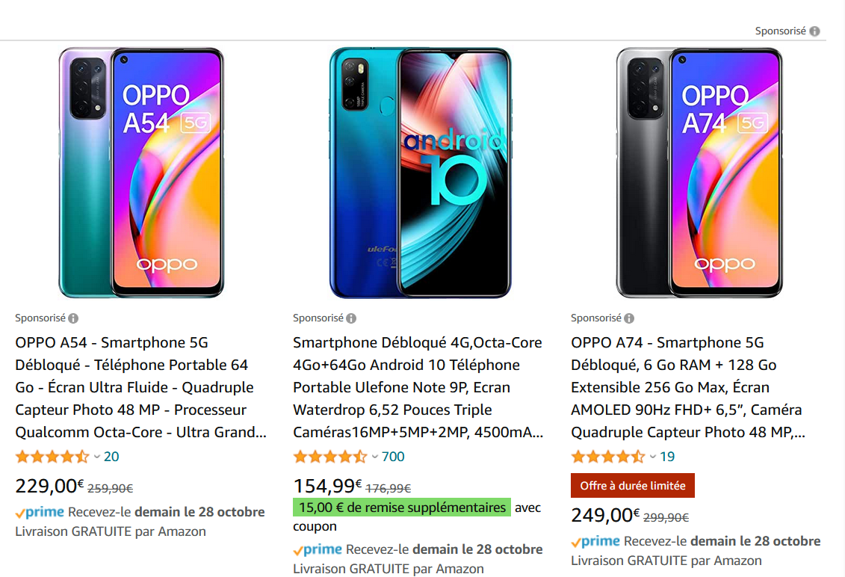Screen dimensions: 845x577
Task: Open the 20 reviews for OPPO A54
Action: click(111, 457)
